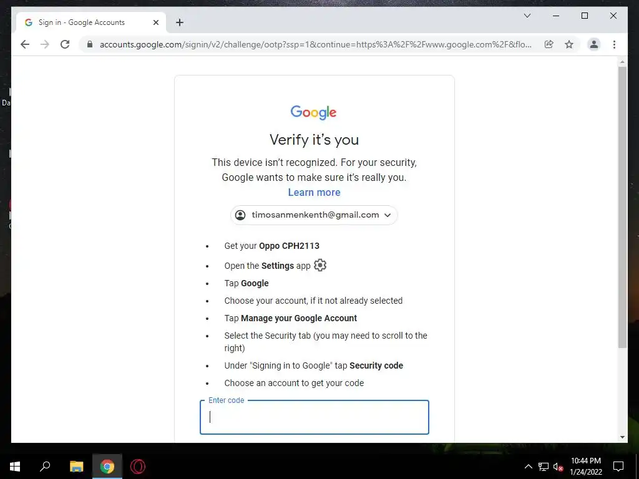639x479 pixels.
Task: Close the Sign in tab
Action: pyautogui.click(x=155, y=22)
